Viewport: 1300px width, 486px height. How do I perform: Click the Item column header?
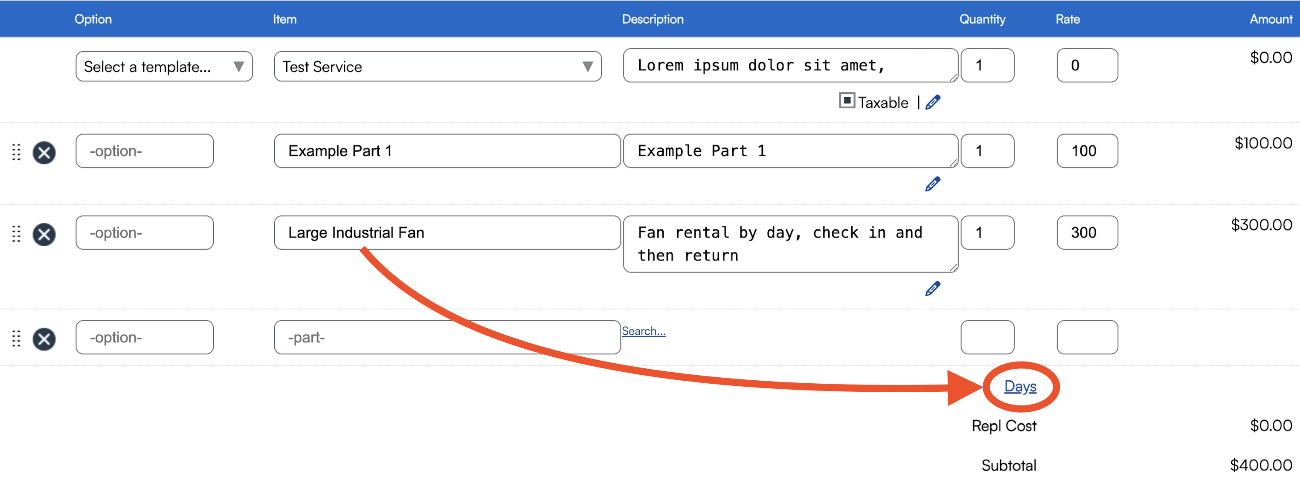284,19
